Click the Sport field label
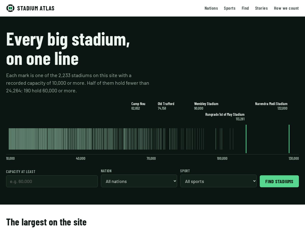Screen dimensions: 305x229 coord(185,171)
